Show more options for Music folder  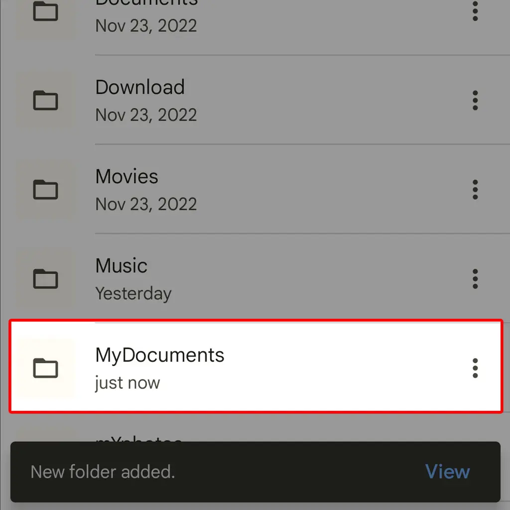tap(475, 279)
